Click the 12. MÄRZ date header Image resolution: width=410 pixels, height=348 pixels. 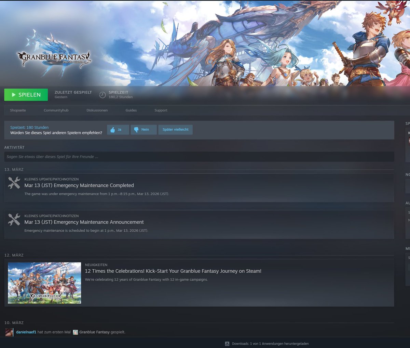pos(14,255)
